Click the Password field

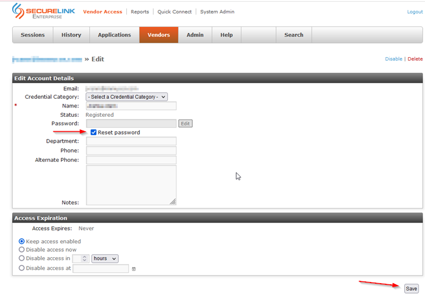tap(131, 123)
